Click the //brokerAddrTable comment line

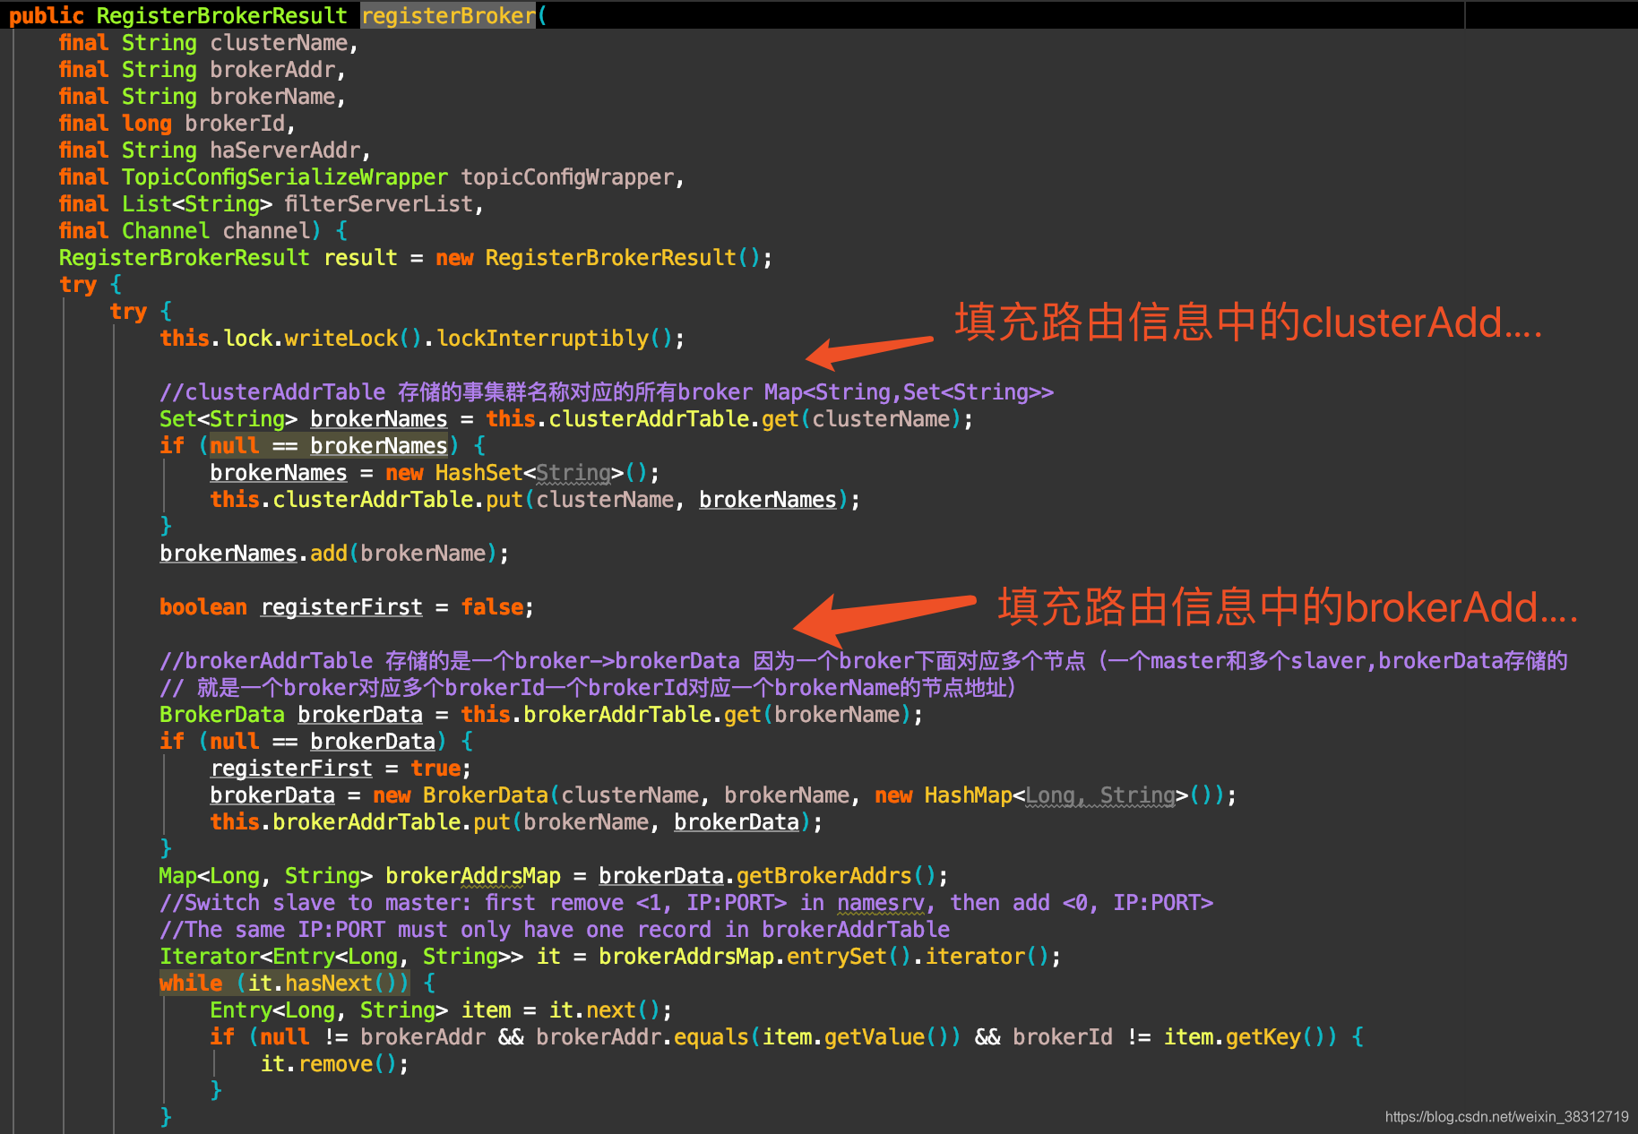click(x=864, y=660)
